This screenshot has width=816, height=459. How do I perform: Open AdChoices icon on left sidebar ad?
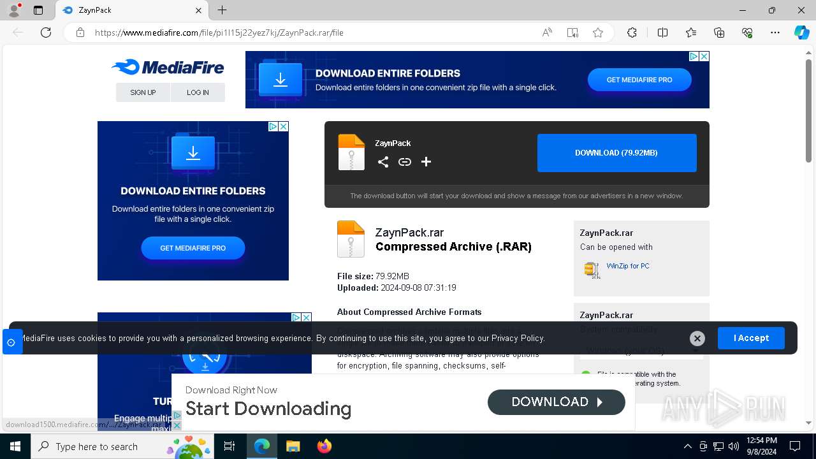pos(273,126)
